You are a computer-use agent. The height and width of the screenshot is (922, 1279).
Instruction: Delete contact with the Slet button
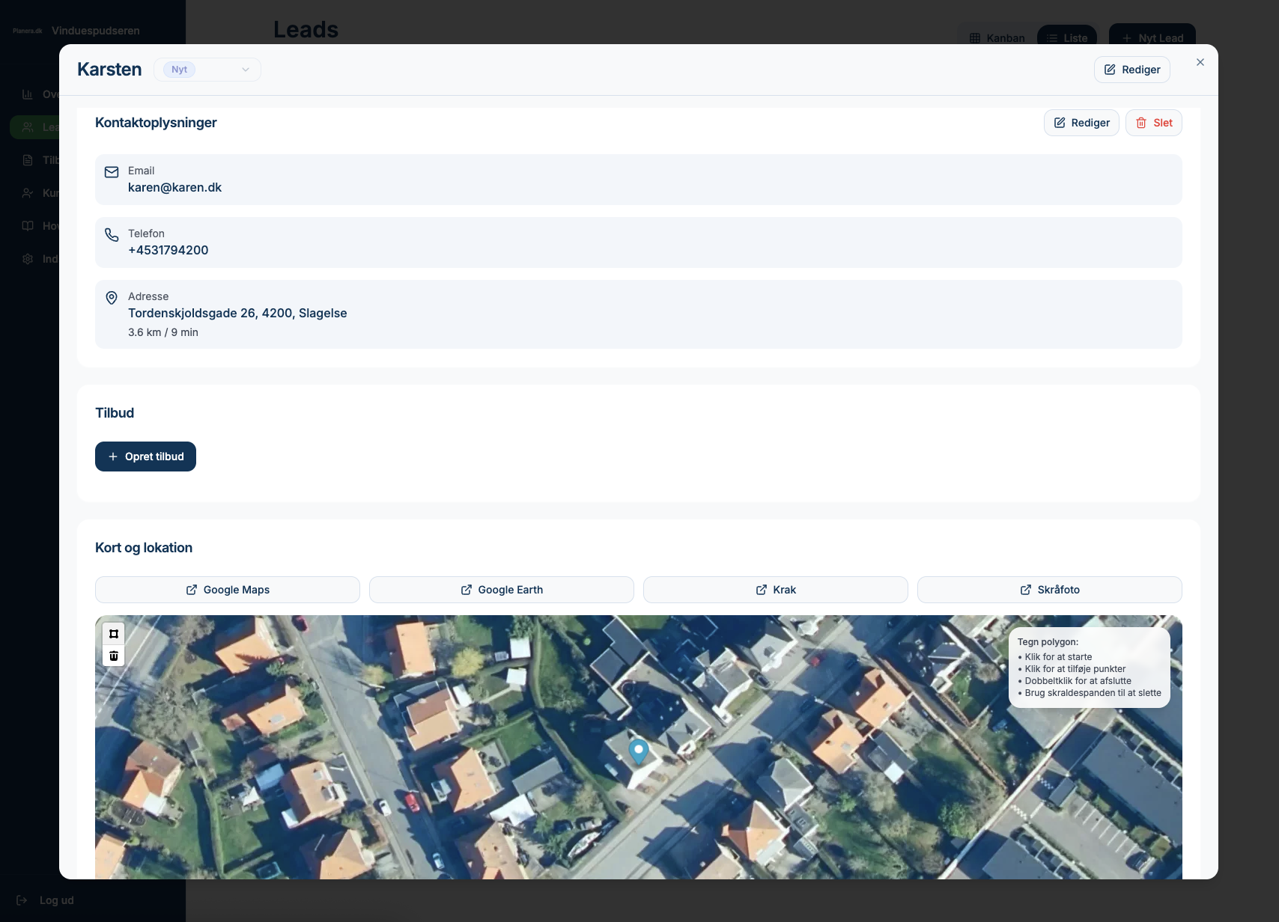(x=1153, y=123)
